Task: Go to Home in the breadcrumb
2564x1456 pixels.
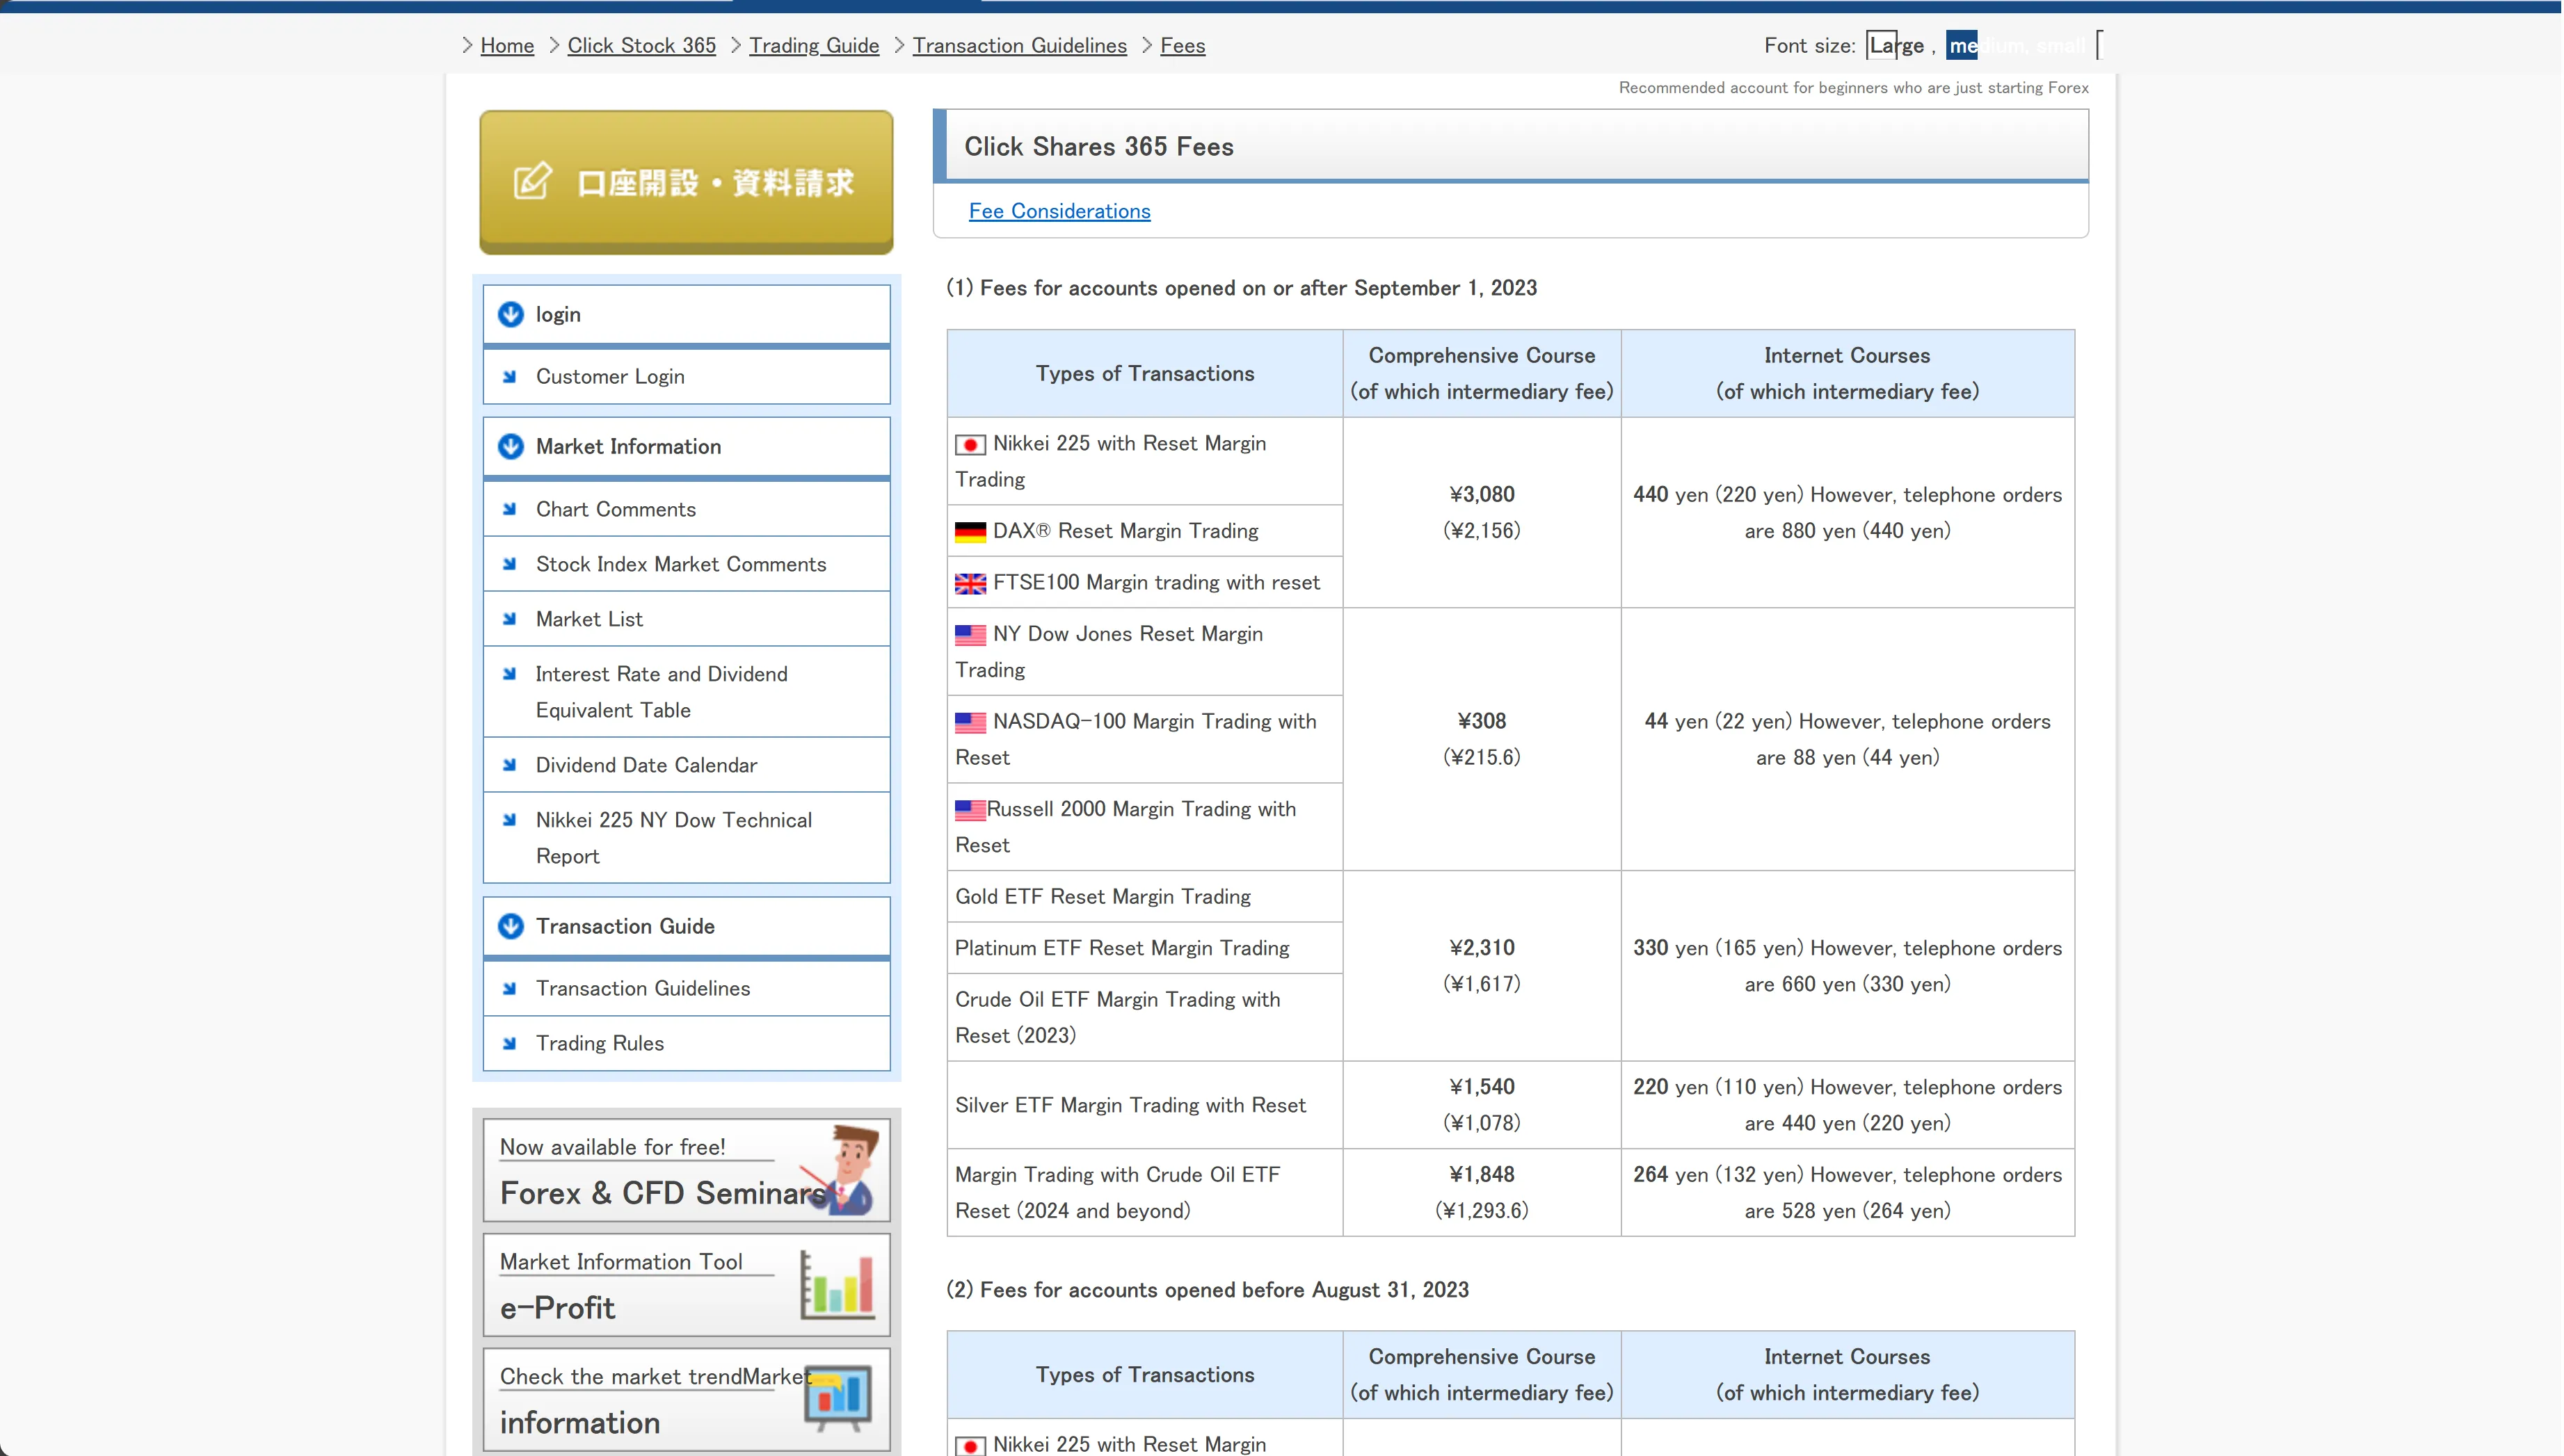Action: coord(507,45)
